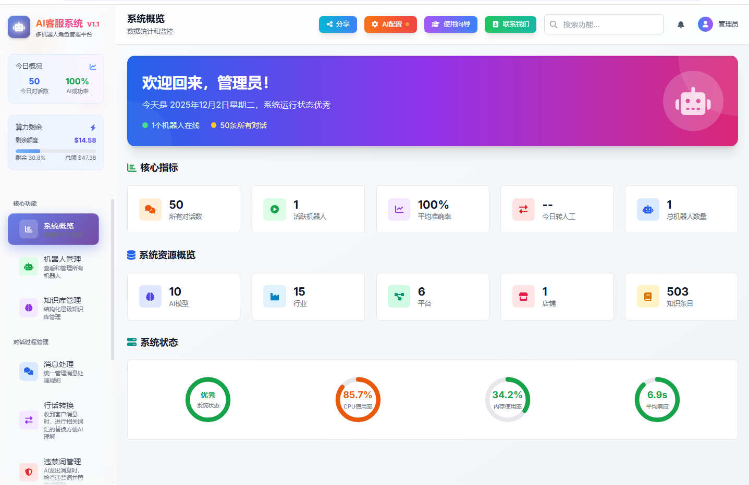The image size is (749, 485).
Task: Click the 知识条目 book icon
Action: tap(648, 297)
